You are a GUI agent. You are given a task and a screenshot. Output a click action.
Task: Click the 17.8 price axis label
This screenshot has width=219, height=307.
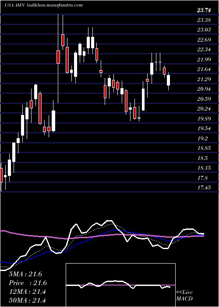tap(202, 178)
